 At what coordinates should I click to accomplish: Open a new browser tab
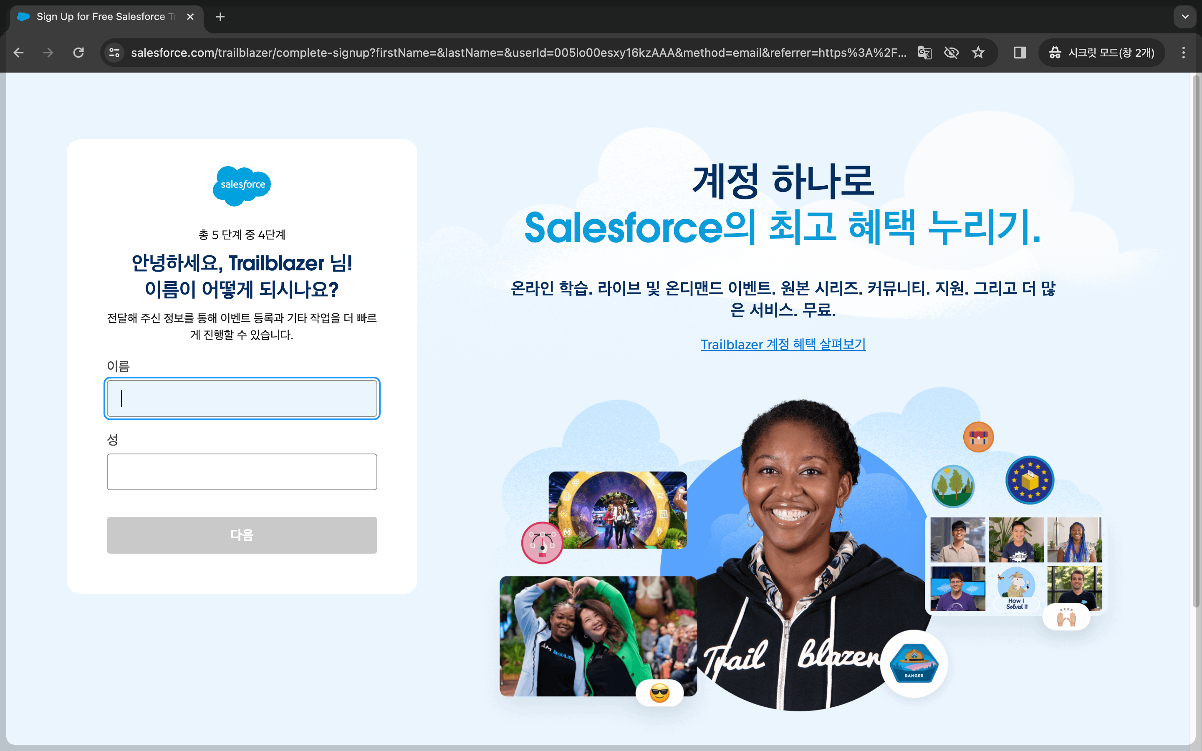tap(220, 17)
